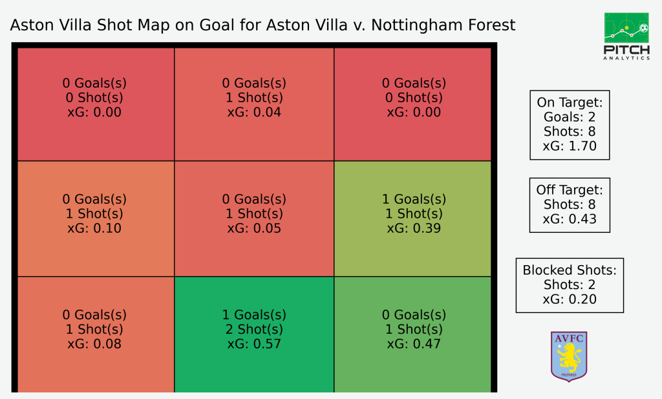Click the bottom-right zone with xG 0.47
Viewport: 662px width, 399px height.
412,334
